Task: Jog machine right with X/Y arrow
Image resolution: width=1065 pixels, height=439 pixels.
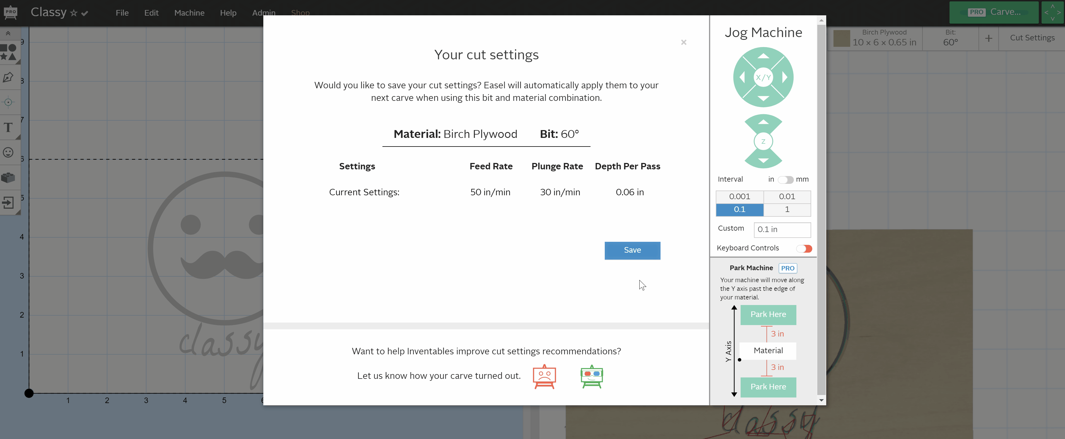Action: pyautogui.click(x=785, y=77)
